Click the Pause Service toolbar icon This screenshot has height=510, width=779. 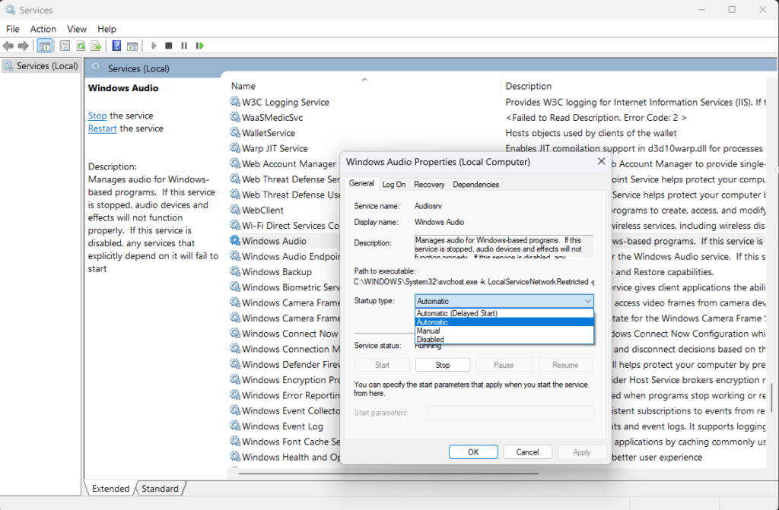(184, 46)
